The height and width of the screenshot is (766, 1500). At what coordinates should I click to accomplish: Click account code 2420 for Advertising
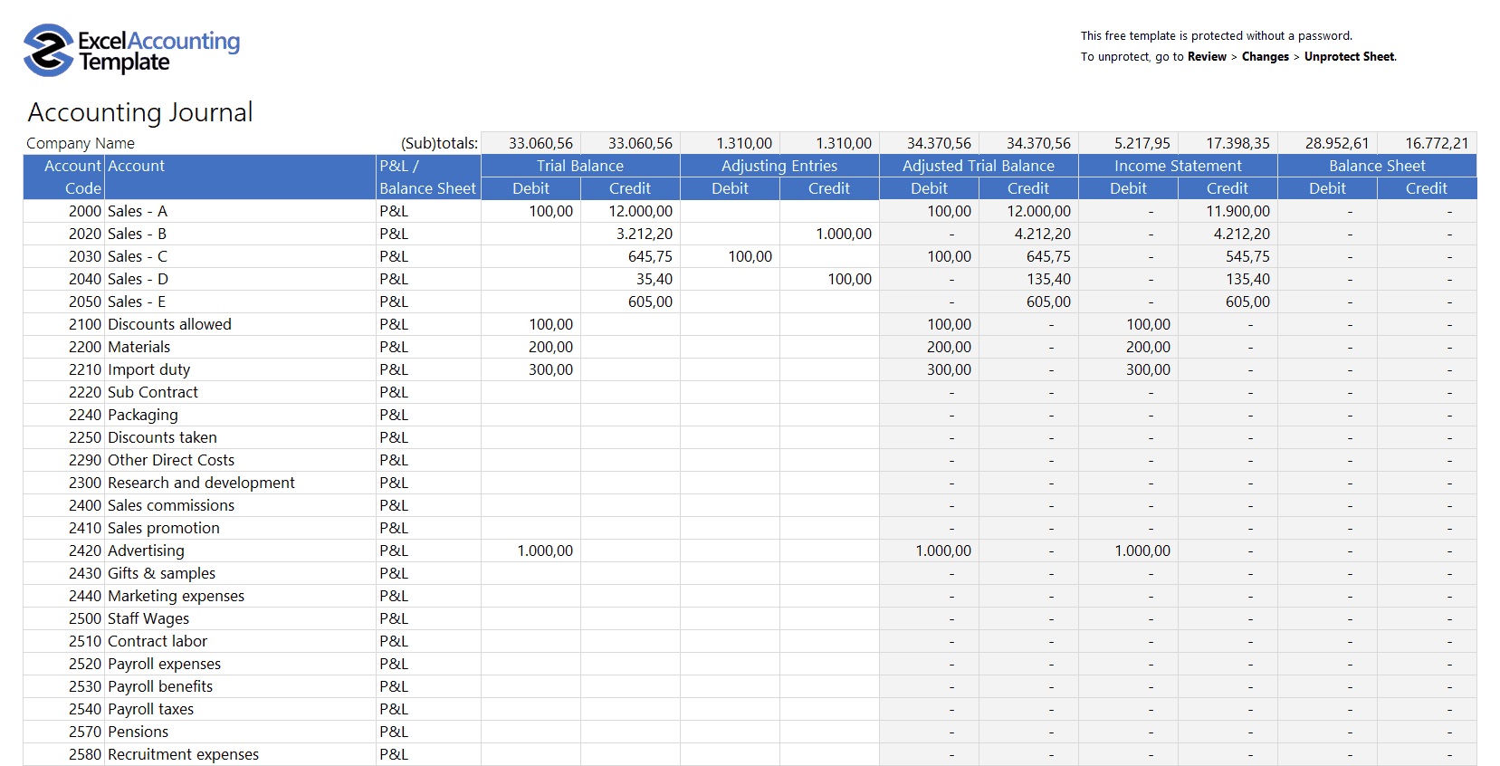(84, 551)
